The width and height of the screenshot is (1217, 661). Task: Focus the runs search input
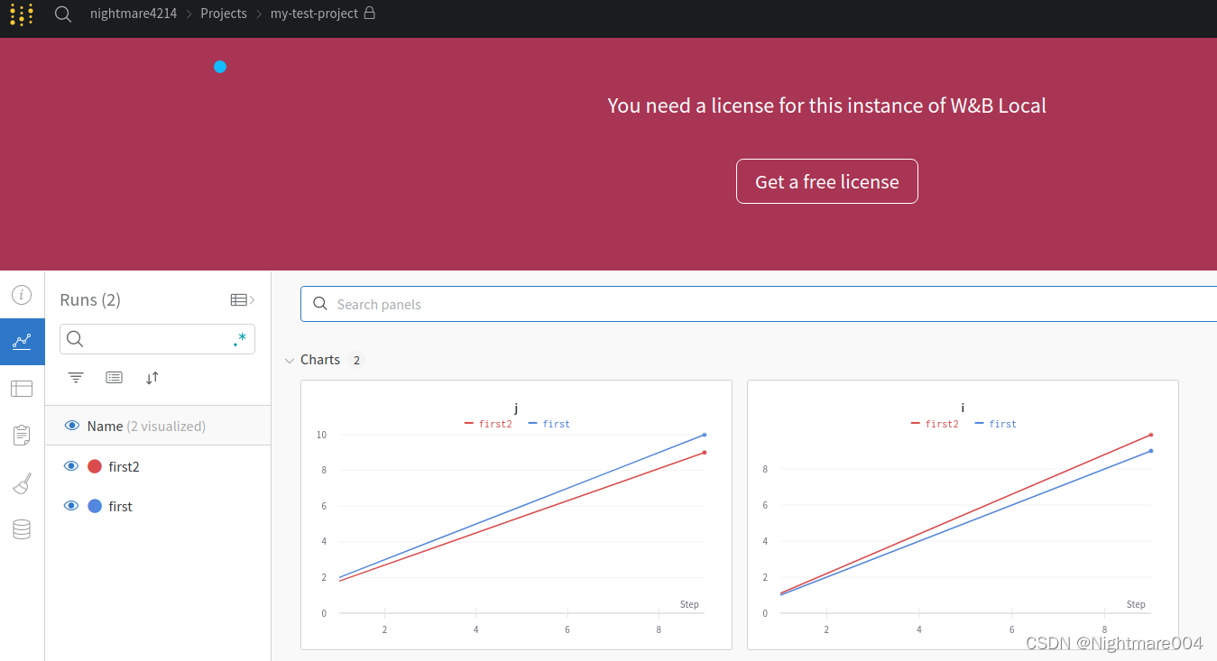click(x=157, y=339)
